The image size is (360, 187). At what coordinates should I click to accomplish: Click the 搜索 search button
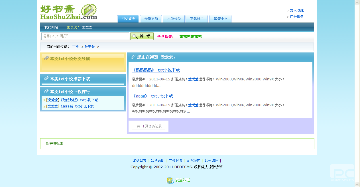[x=142, y=36]
